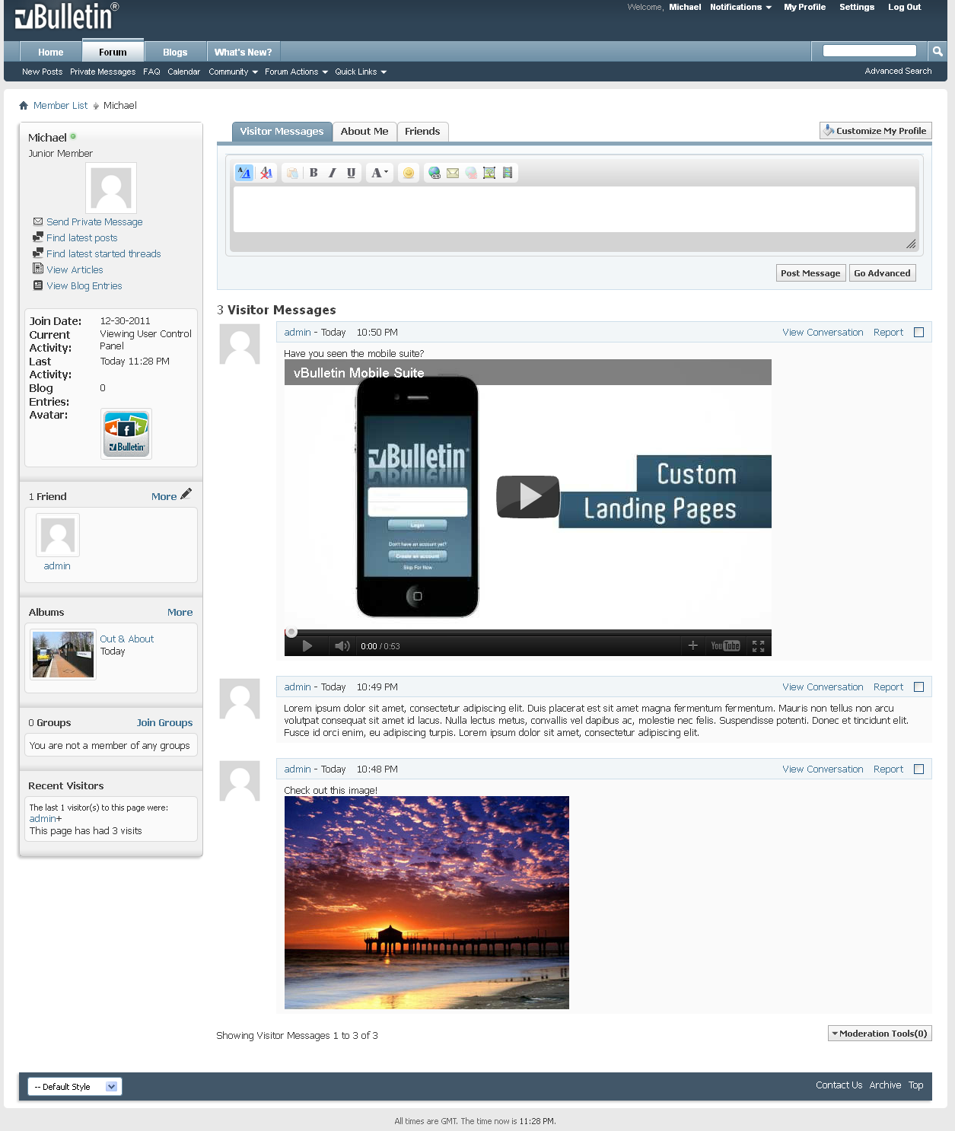Open the font color dropdown
This screenshot has width=955, height=1131.
379,173
